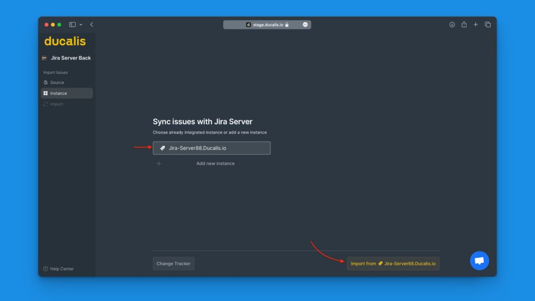Open a new tab with plus icon

point(475,25)
